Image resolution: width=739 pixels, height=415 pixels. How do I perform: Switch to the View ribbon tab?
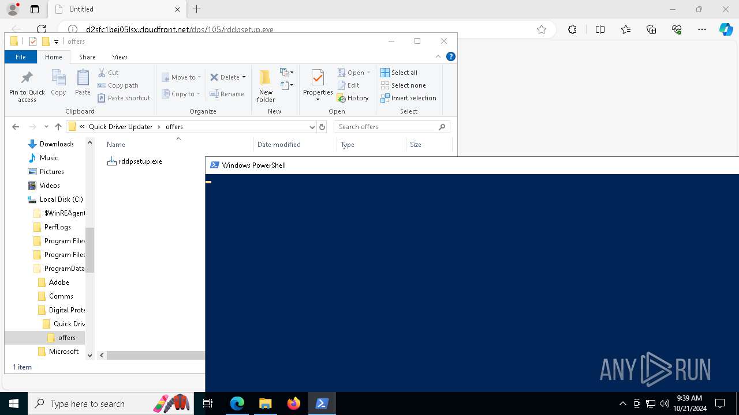pyautogui.click(x=120, y=57)
